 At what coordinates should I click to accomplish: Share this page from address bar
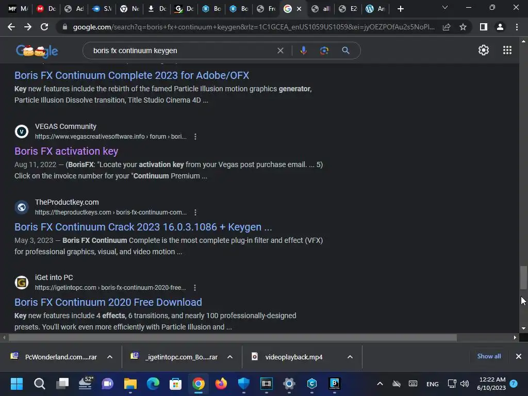[x=447, y=27]
